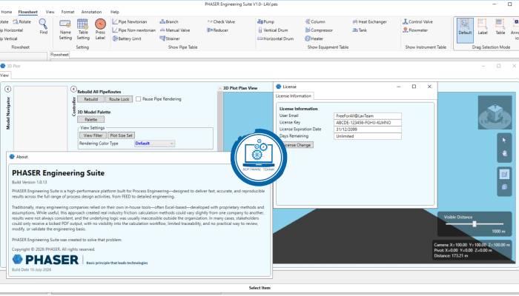Image resolution: width=519 pixels, height=296 pixels.
Task: Add a Flowmeter instrument
Action: pyautogui.click(x=415, y=30)
